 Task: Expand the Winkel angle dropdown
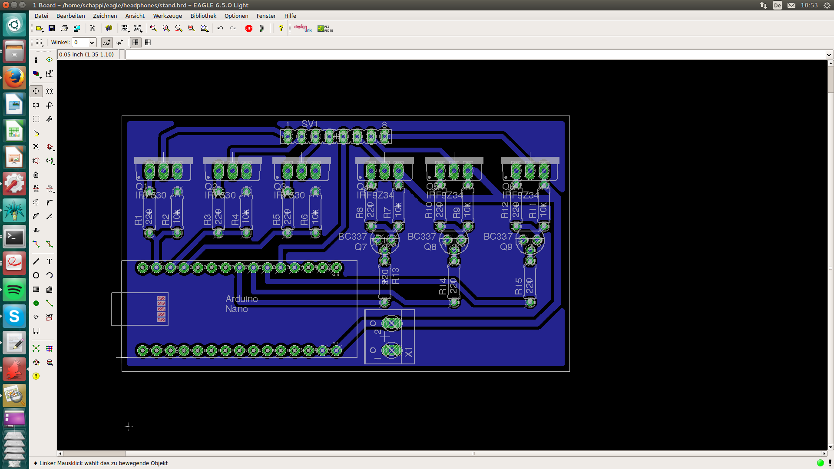(x=92, y=43)
